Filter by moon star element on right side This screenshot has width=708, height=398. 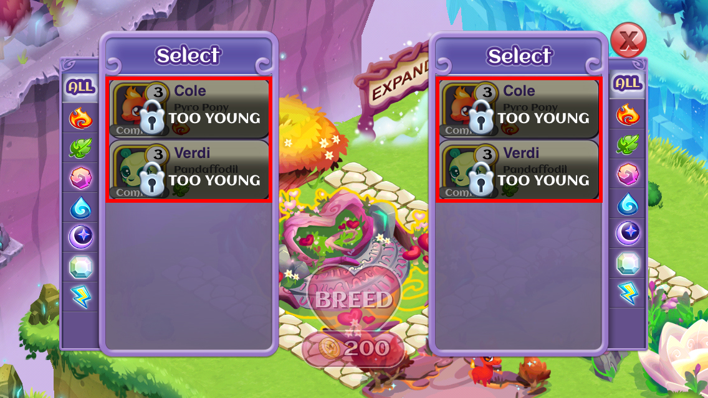point(628,233)
